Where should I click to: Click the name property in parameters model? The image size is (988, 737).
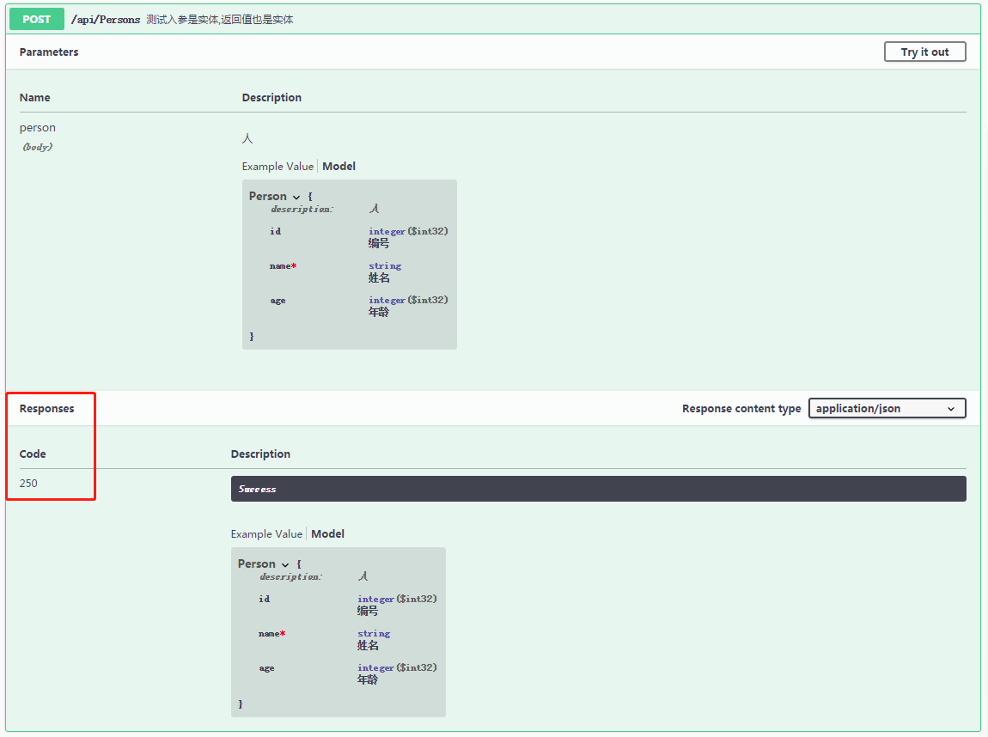(x=280, y=266)
